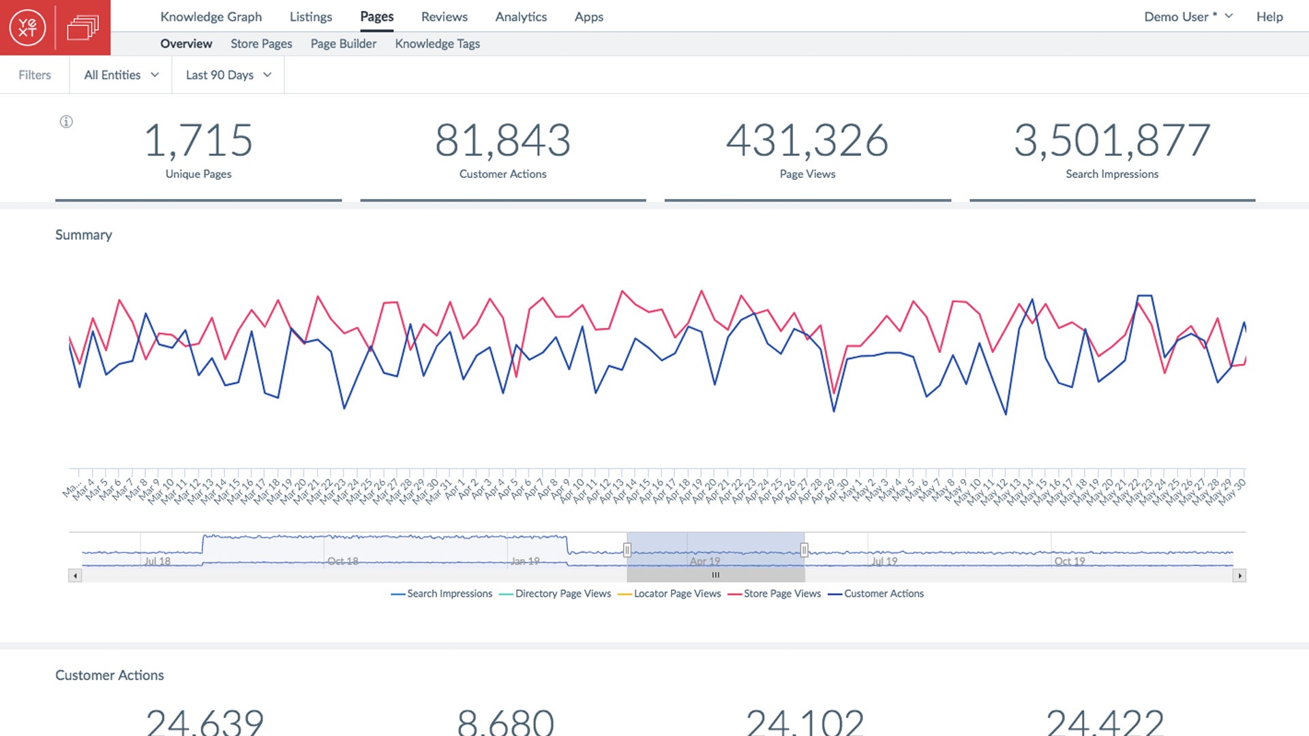Switch to the Analytics tab

521,16
